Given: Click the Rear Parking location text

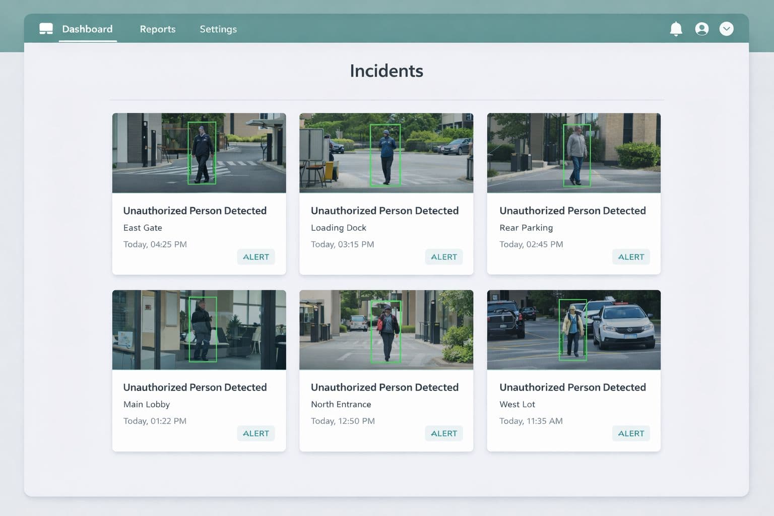Looking at the screenshot, I should tap(526, 228).
